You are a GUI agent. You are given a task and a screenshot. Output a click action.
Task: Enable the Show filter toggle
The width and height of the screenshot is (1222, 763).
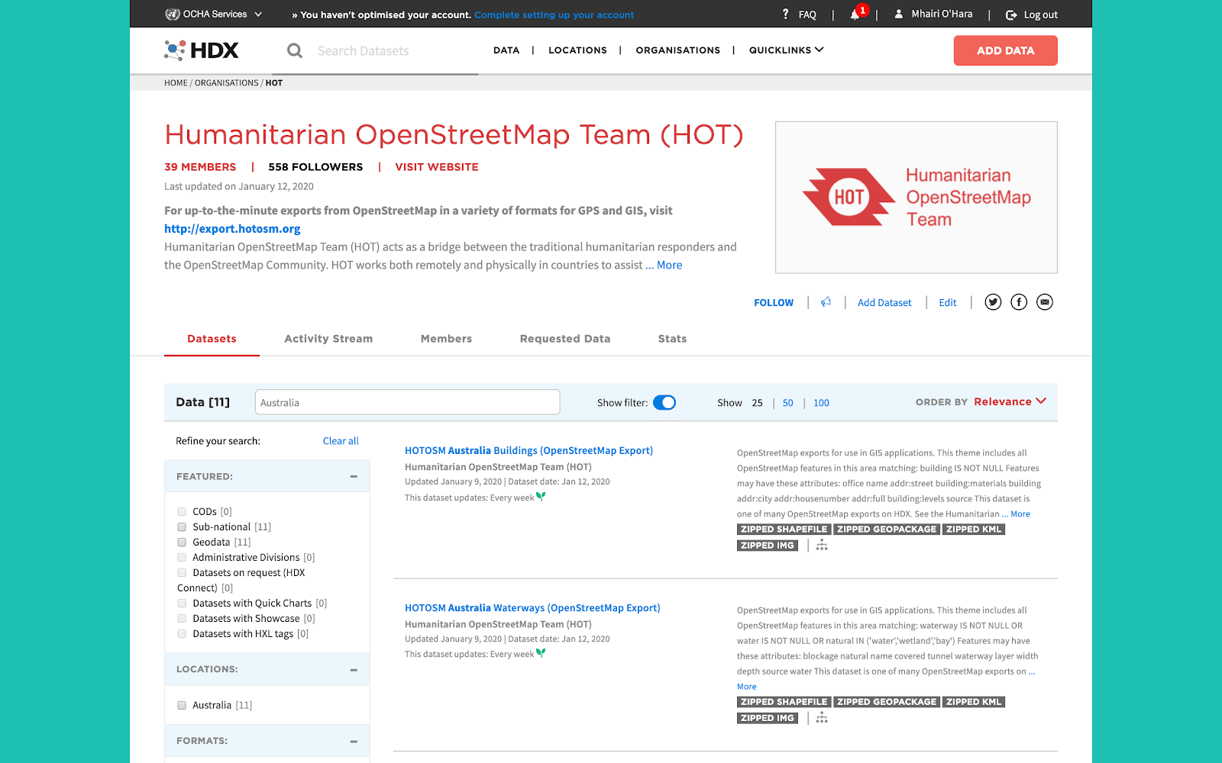(x=664, y=402)
